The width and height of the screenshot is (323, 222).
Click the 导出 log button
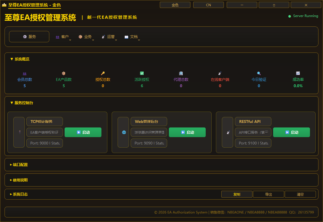[x=269, y=194]
